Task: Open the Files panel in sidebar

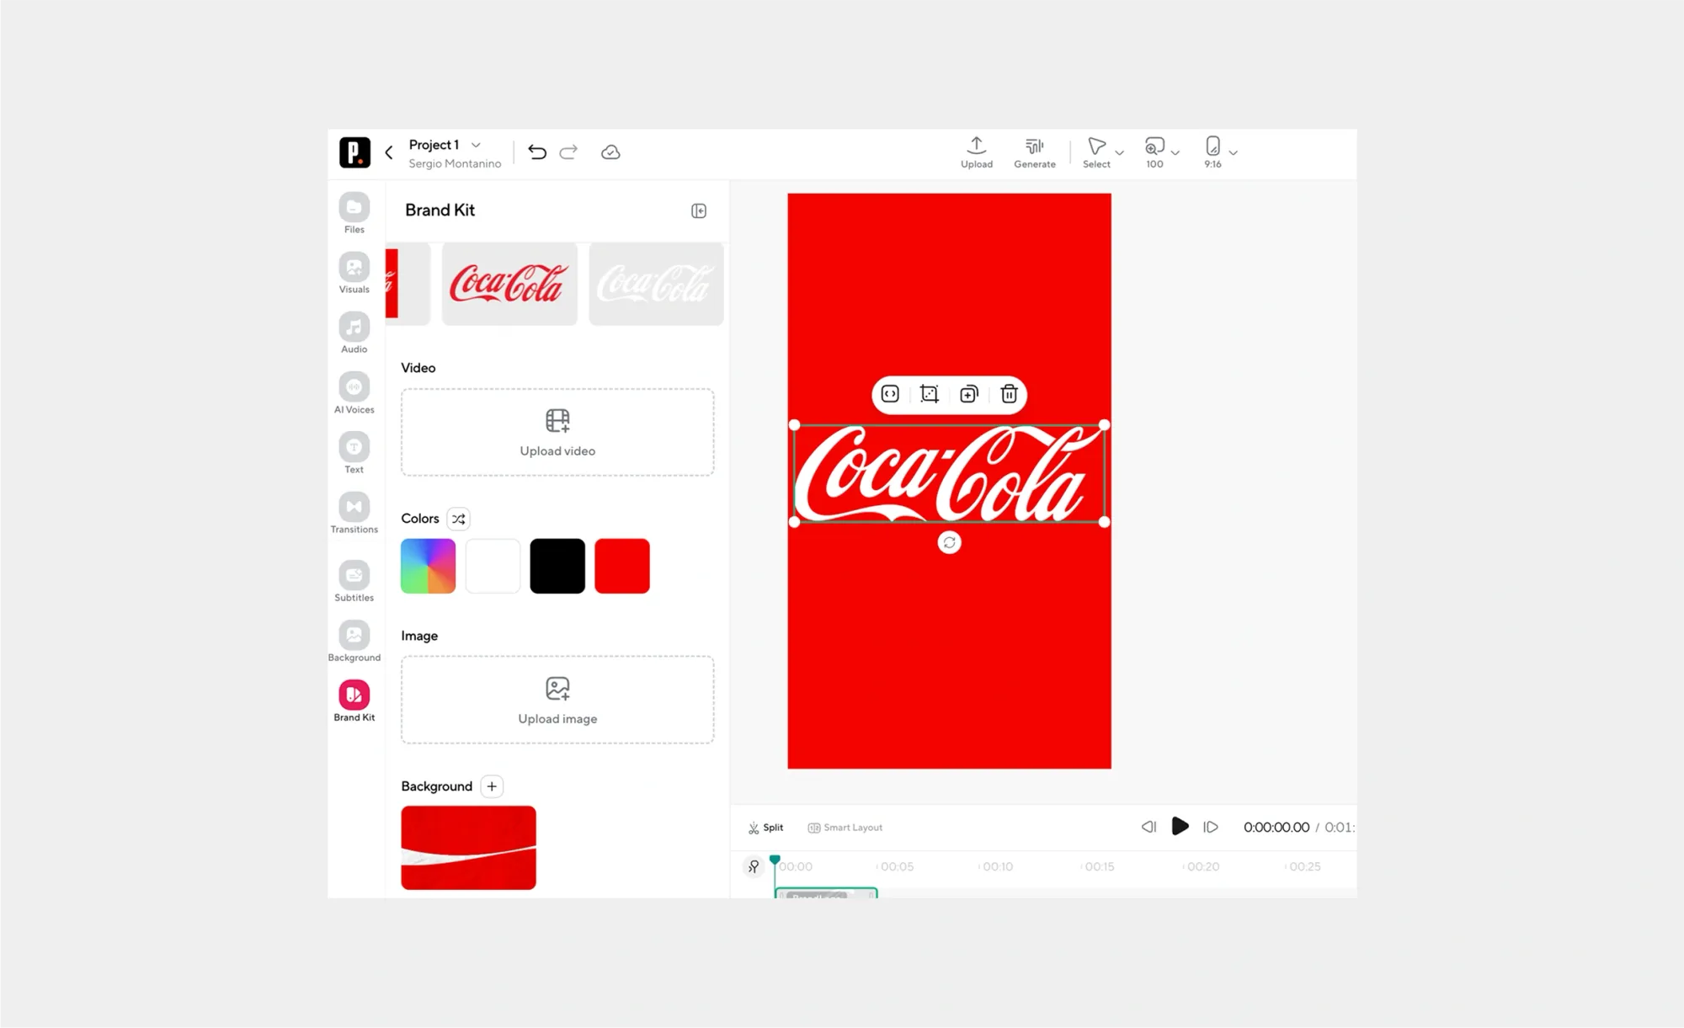Action: click(x=354, y=213)
